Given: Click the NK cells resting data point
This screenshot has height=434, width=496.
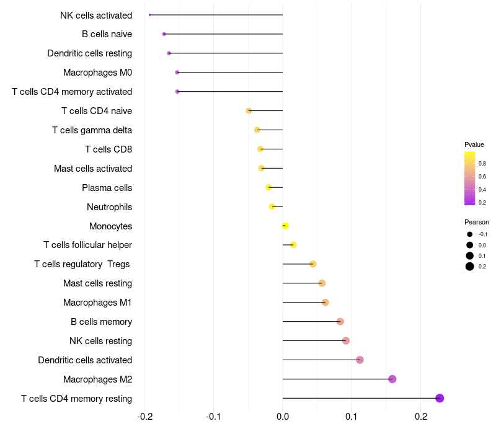Looking at the screenshot, I should pyautogui.click(x=346, y=340).
